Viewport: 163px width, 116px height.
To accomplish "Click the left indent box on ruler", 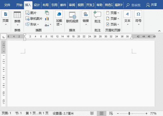I will point(25,40).
